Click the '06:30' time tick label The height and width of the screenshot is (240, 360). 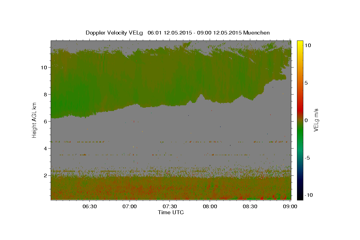[x=90, y=206]
